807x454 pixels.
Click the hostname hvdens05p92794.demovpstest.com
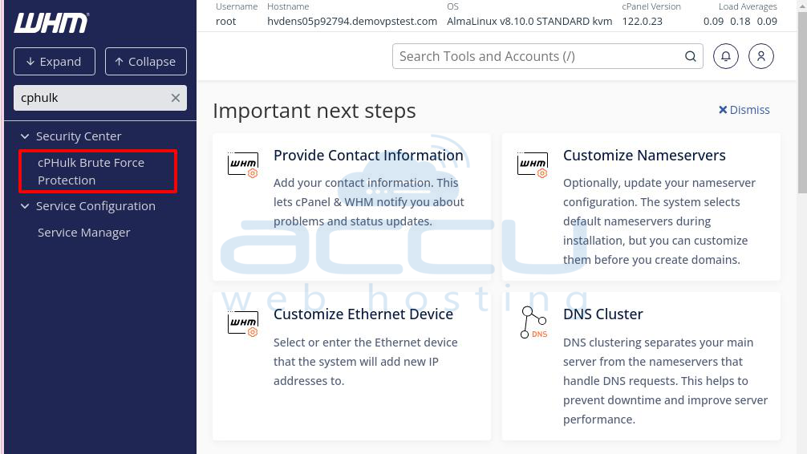352,22
